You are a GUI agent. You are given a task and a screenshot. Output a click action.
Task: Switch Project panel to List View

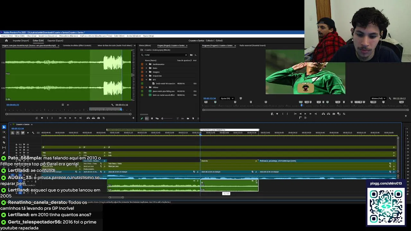[147, 118]
